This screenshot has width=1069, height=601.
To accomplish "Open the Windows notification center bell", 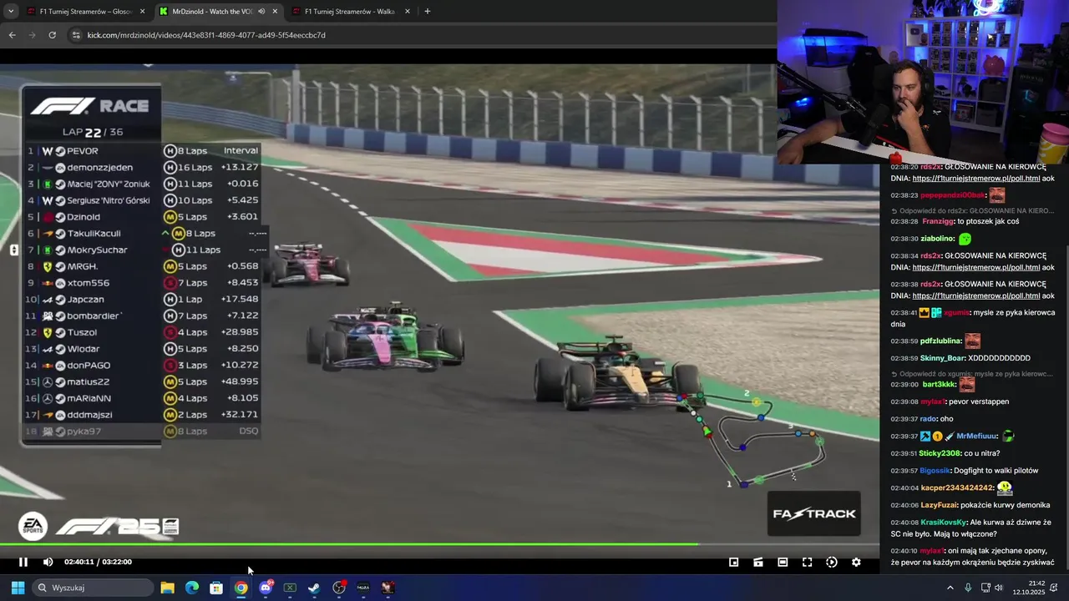I will pos(1054,588).
